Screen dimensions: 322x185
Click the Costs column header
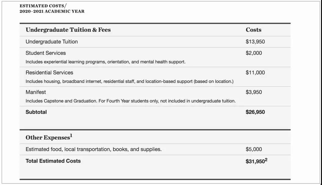(253, 30)
